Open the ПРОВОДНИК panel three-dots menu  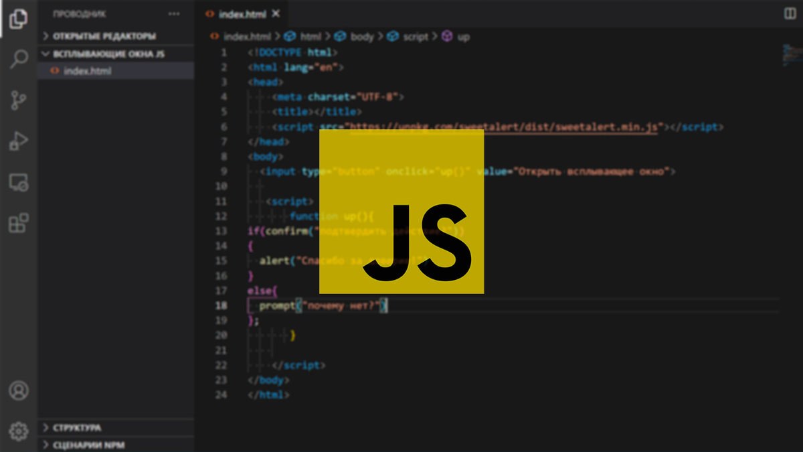pyautogui.click(x=174, y=14)
